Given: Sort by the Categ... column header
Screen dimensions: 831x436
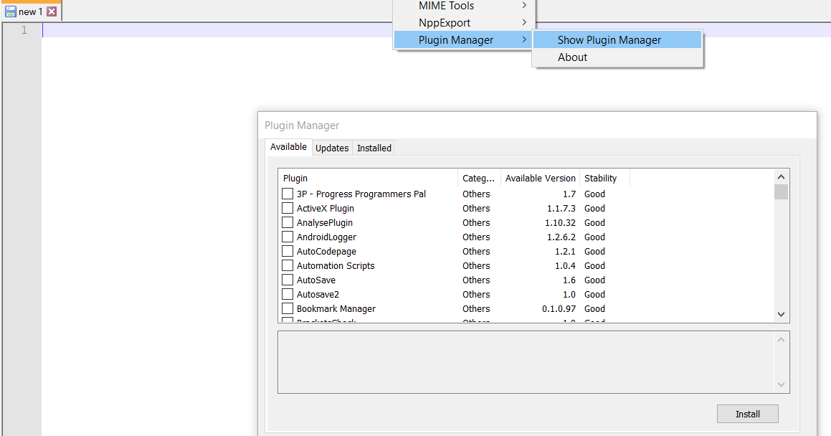Looking at the screenshot, I should click(479, 178).
